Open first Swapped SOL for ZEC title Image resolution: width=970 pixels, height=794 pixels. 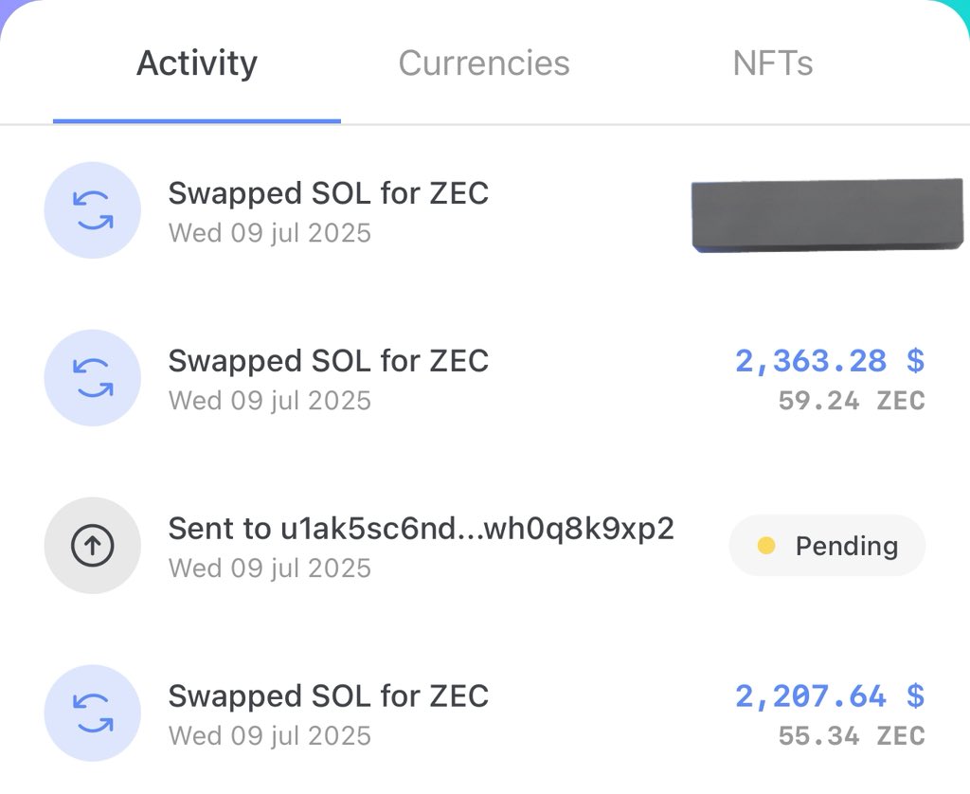(x=329, y=193)
